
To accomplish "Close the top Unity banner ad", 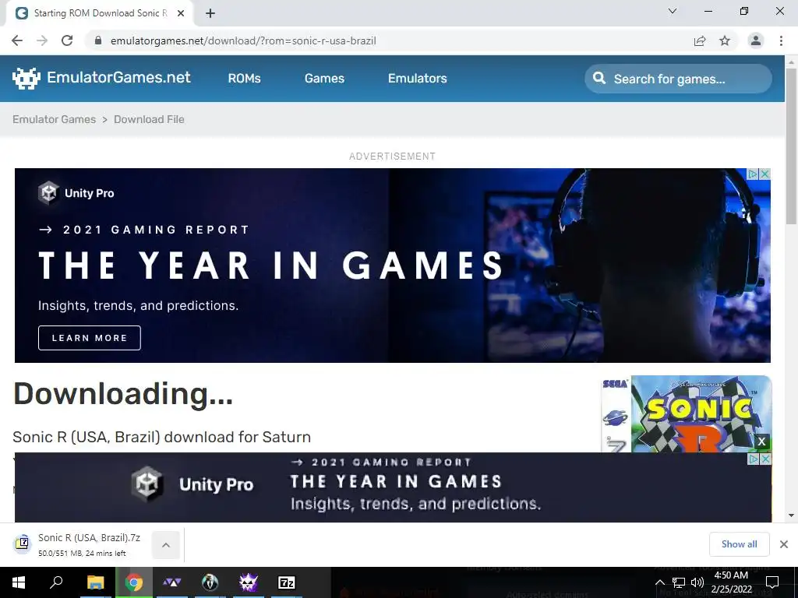I will tap(765, 174).
